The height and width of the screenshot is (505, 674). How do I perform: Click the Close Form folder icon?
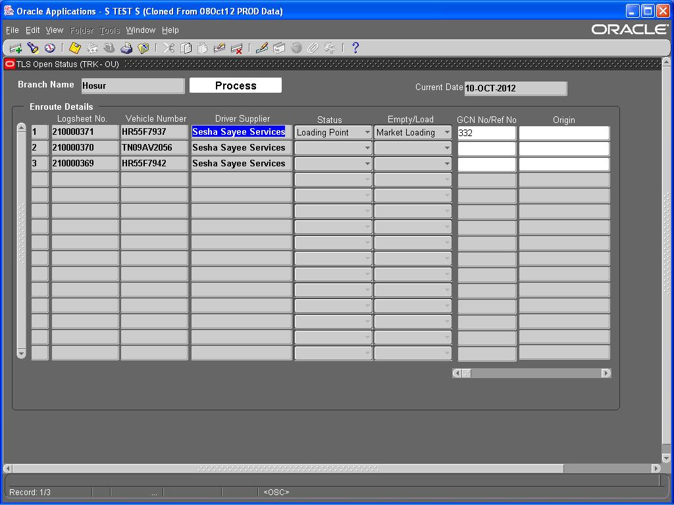[143, 48]
